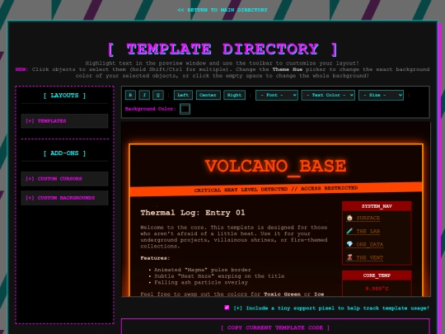This screenshot has width=445, height=334.
Task: Open THE LAB nav link
Action: 368,231
